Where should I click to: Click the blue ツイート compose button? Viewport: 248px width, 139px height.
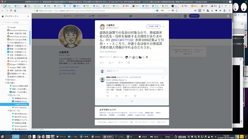pos(194,16)
